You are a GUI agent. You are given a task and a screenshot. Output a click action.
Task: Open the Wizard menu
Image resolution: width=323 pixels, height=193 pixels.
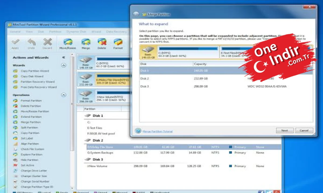click(96, 32)
